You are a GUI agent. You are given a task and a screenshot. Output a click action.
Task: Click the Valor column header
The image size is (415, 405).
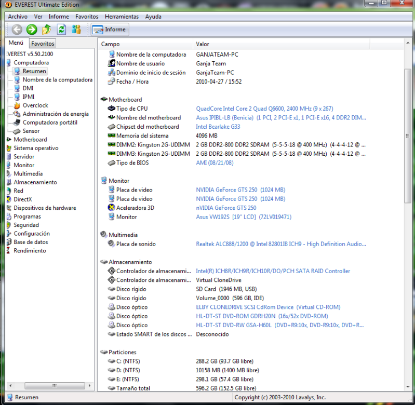click(282, 44)
